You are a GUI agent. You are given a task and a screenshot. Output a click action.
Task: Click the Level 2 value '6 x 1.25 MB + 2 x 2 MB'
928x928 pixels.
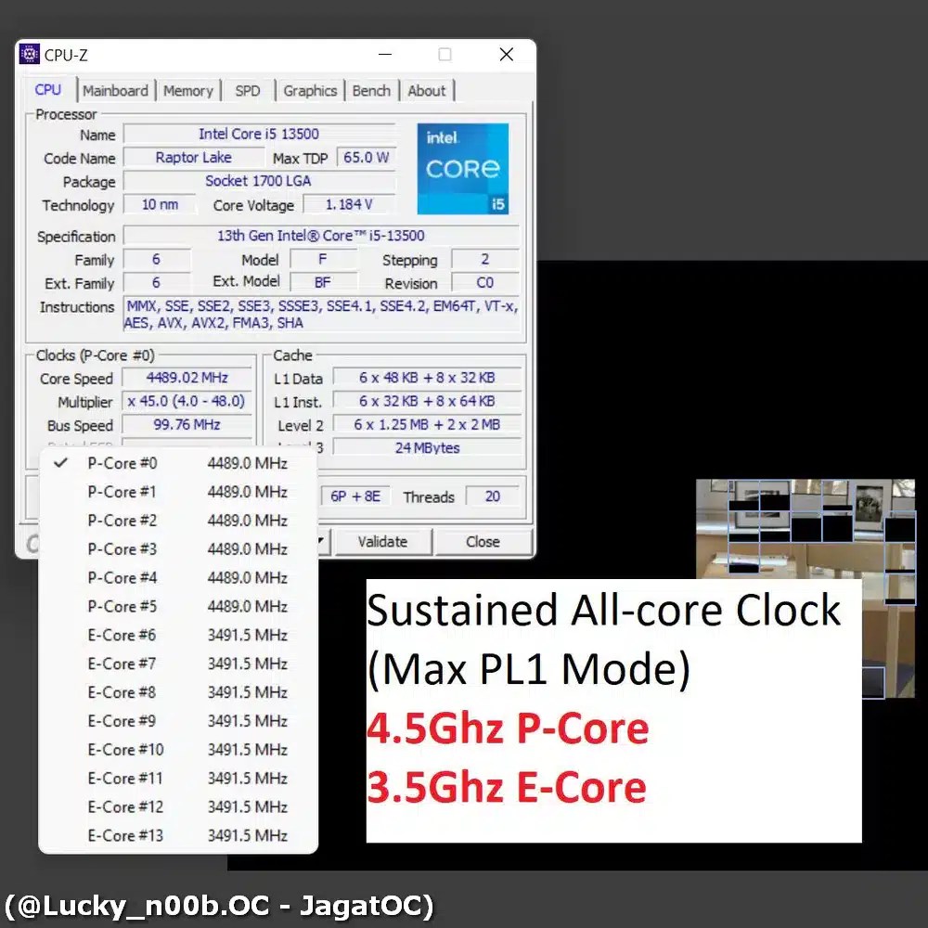pos(427,424)
